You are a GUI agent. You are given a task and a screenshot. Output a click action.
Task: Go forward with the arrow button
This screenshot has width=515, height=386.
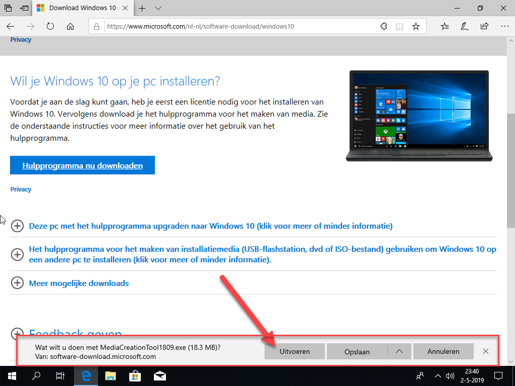pos(30,26)
